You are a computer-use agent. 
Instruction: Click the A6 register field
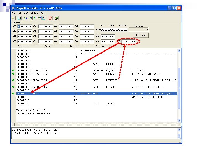(87, 36)
